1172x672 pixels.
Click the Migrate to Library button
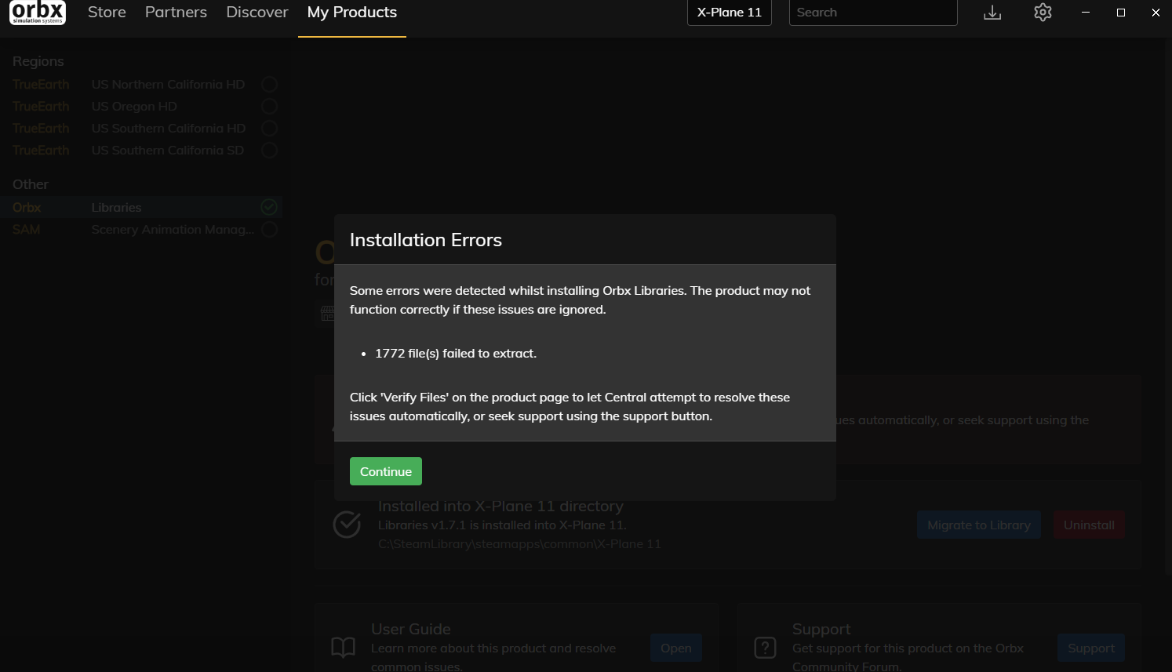pos(979,525)
